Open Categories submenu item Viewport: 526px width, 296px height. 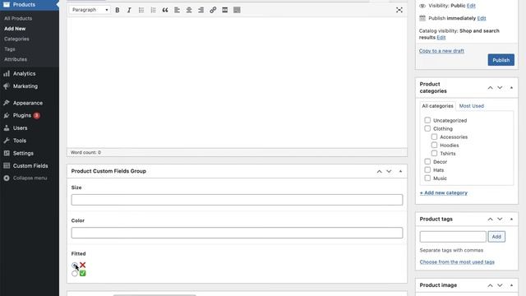tap(16, 39)
